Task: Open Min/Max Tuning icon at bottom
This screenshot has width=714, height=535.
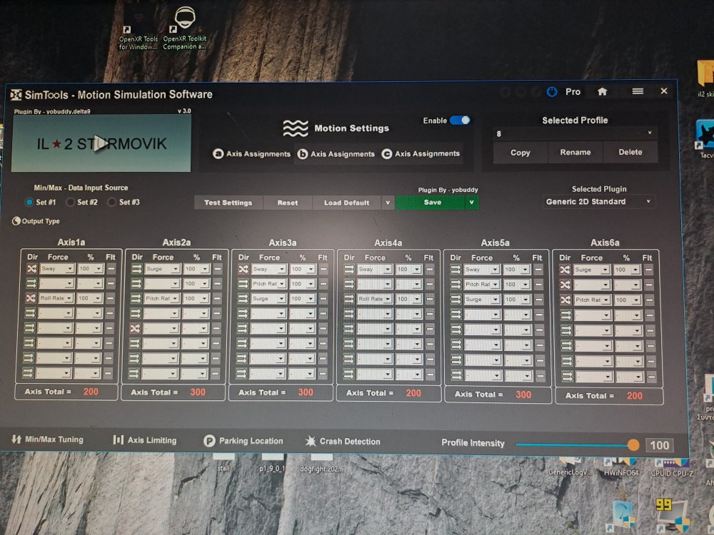Action: tap(16, 439)
